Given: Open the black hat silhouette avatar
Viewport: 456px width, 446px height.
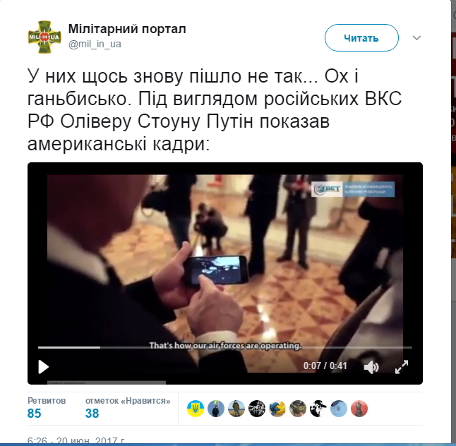Looking at the screenshot, I should coord(318,409).
